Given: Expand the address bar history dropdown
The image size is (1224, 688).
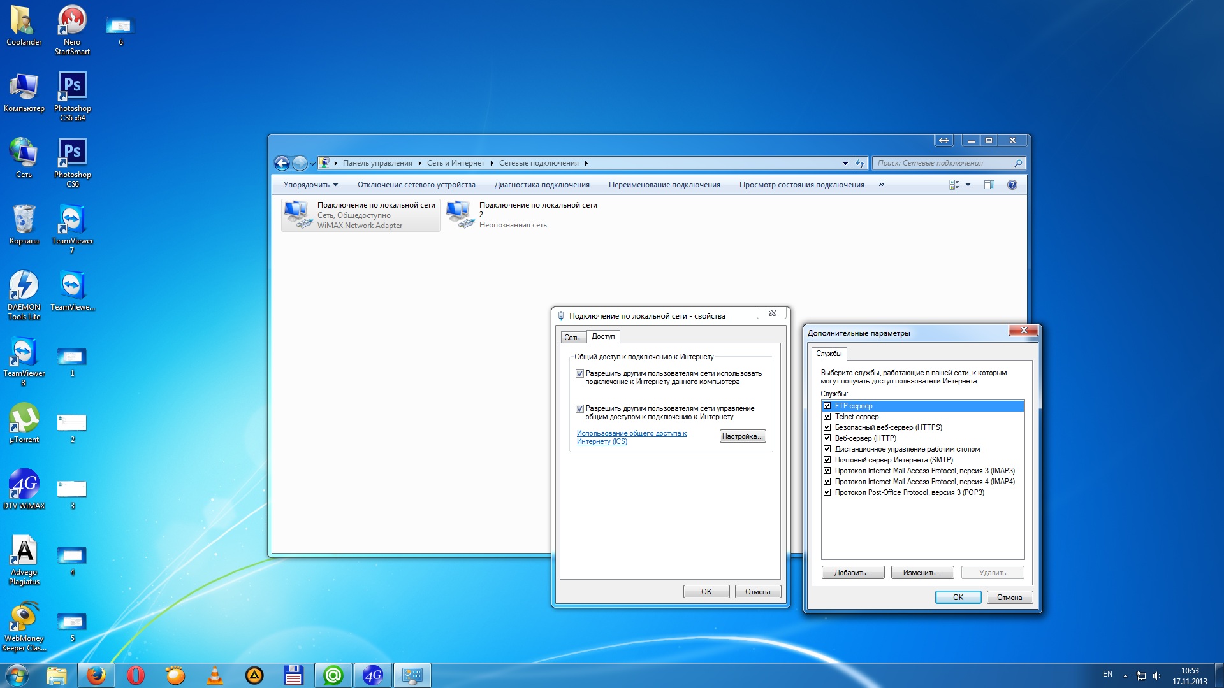Looking at the screenshot, I should (845, 163).
